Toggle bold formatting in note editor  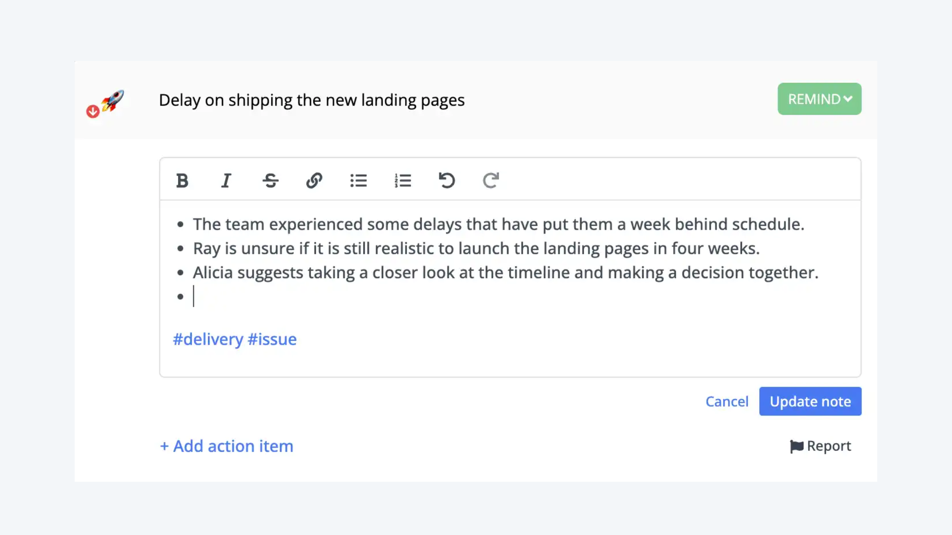tap(182, 181)
